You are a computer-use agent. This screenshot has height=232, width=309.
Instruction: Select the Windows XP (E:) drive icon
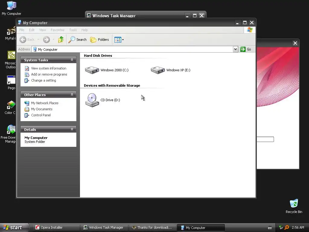coord(158,70)
